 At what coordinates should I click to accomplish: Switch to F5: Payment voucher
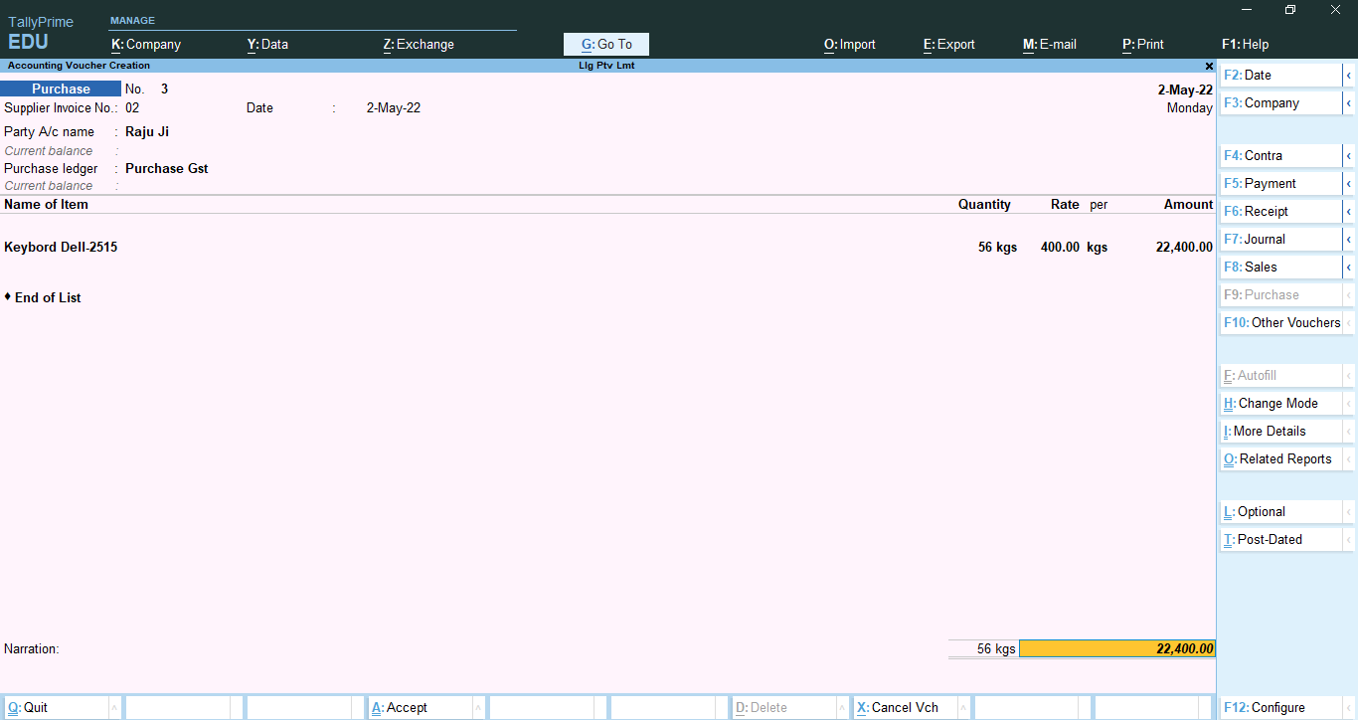pos(1280,183)
